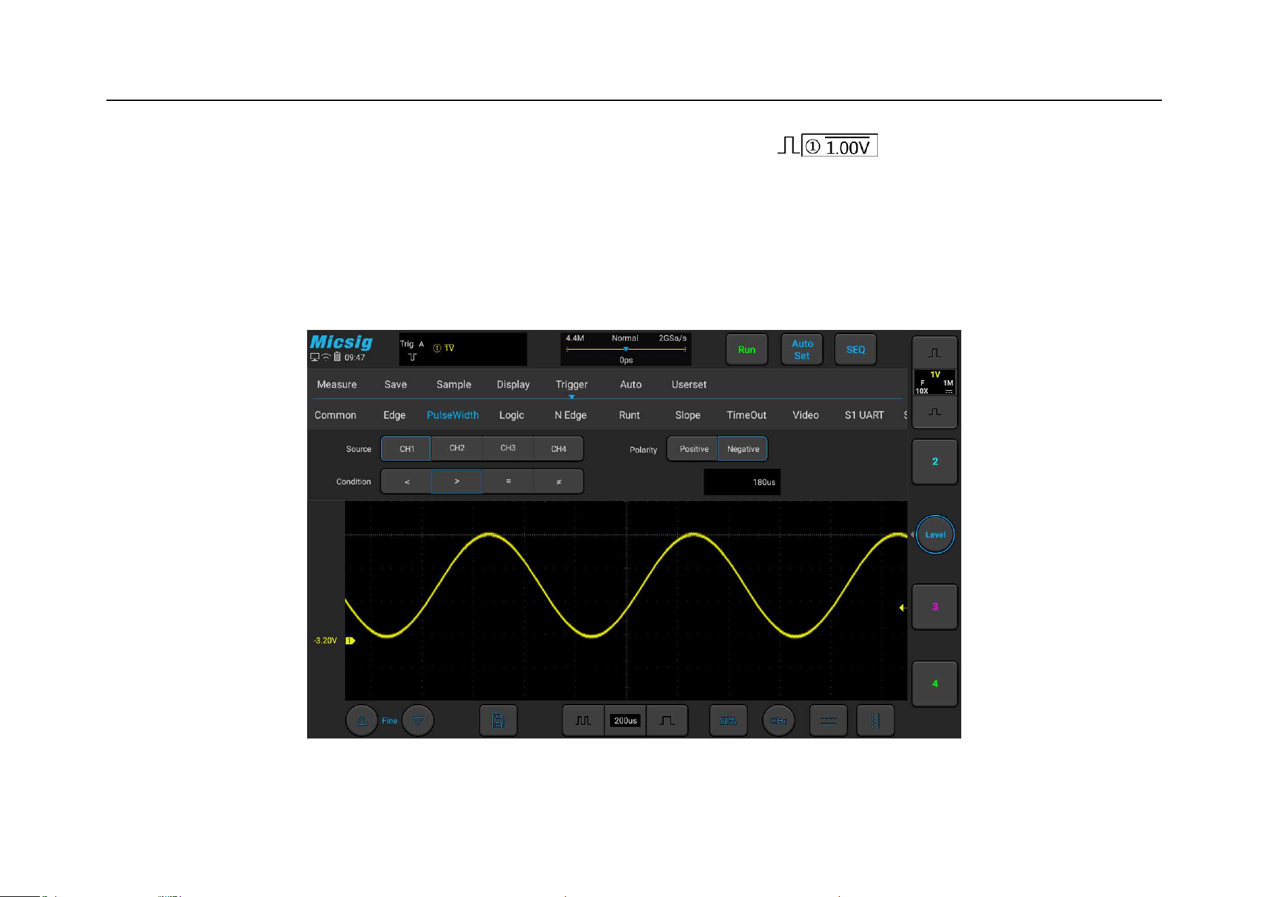Increase CH1 vertical scale with top pulse button
Screen dimensions: 1269x897
coord(935,353)
